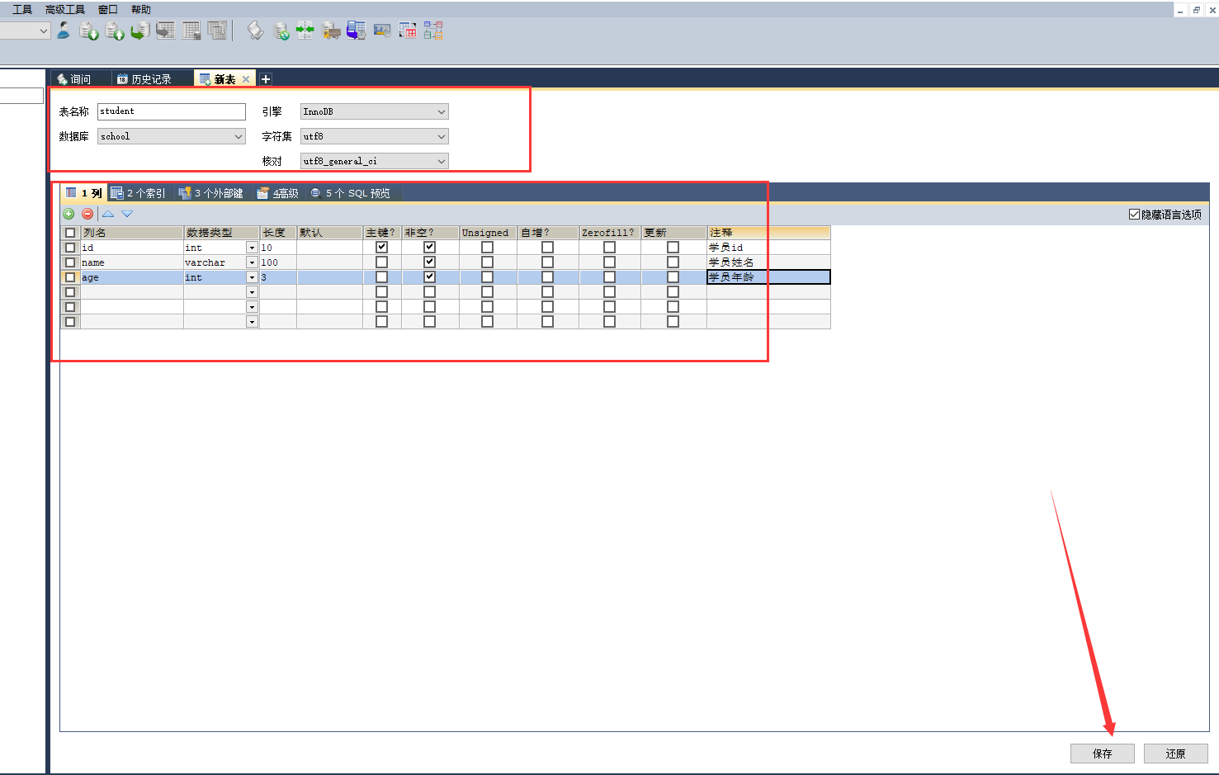Click stacked tables toolbar icon

[x=217, y=31]
